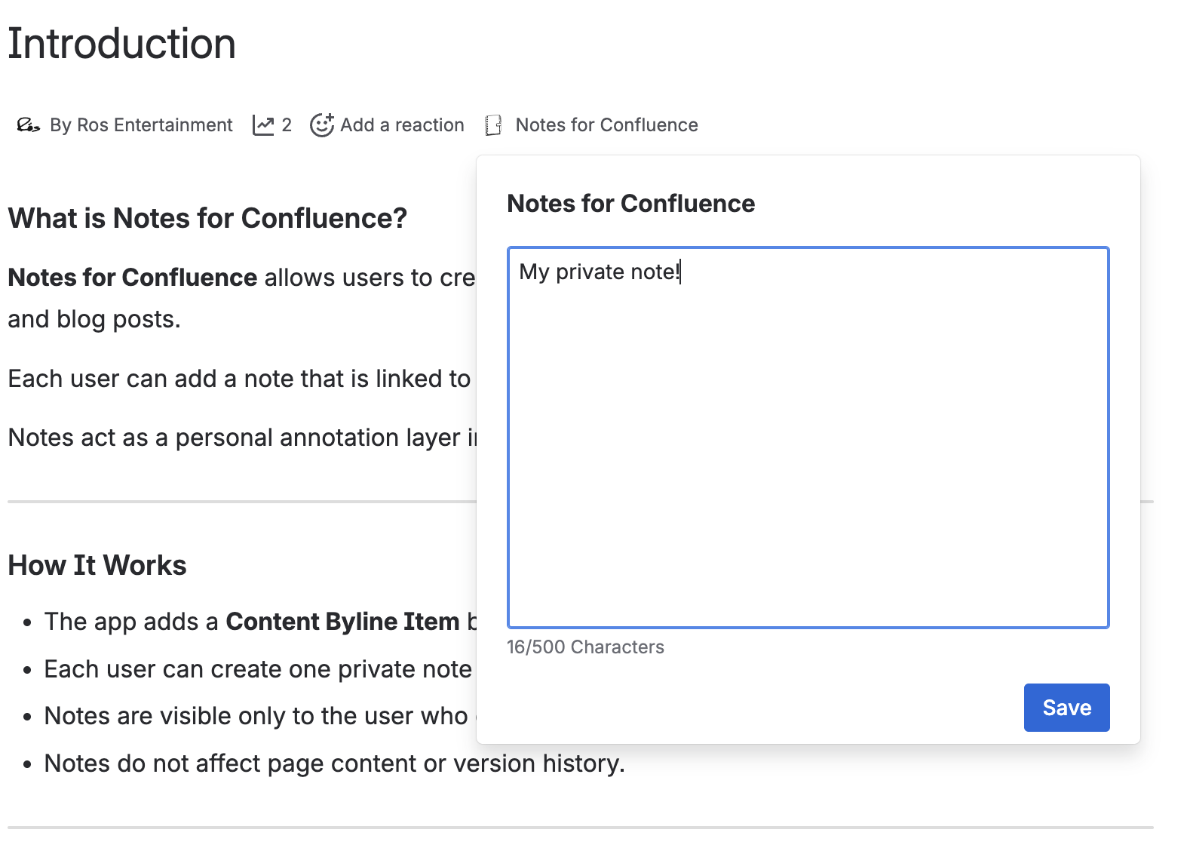Click the notebook icon beside Notes for Confluence
Screen dimensions: 1184x851
493,125
